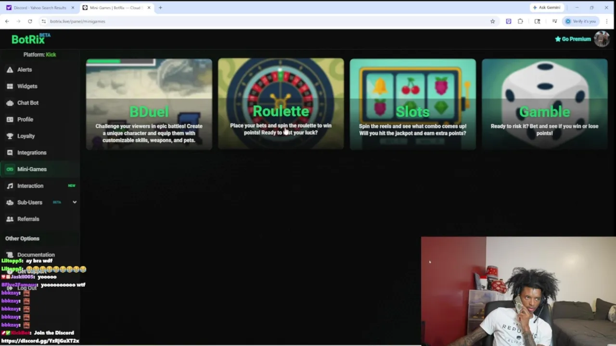Click the Verify it's you button
This screenshot has width=616, height=346.
tap(580, 21)
